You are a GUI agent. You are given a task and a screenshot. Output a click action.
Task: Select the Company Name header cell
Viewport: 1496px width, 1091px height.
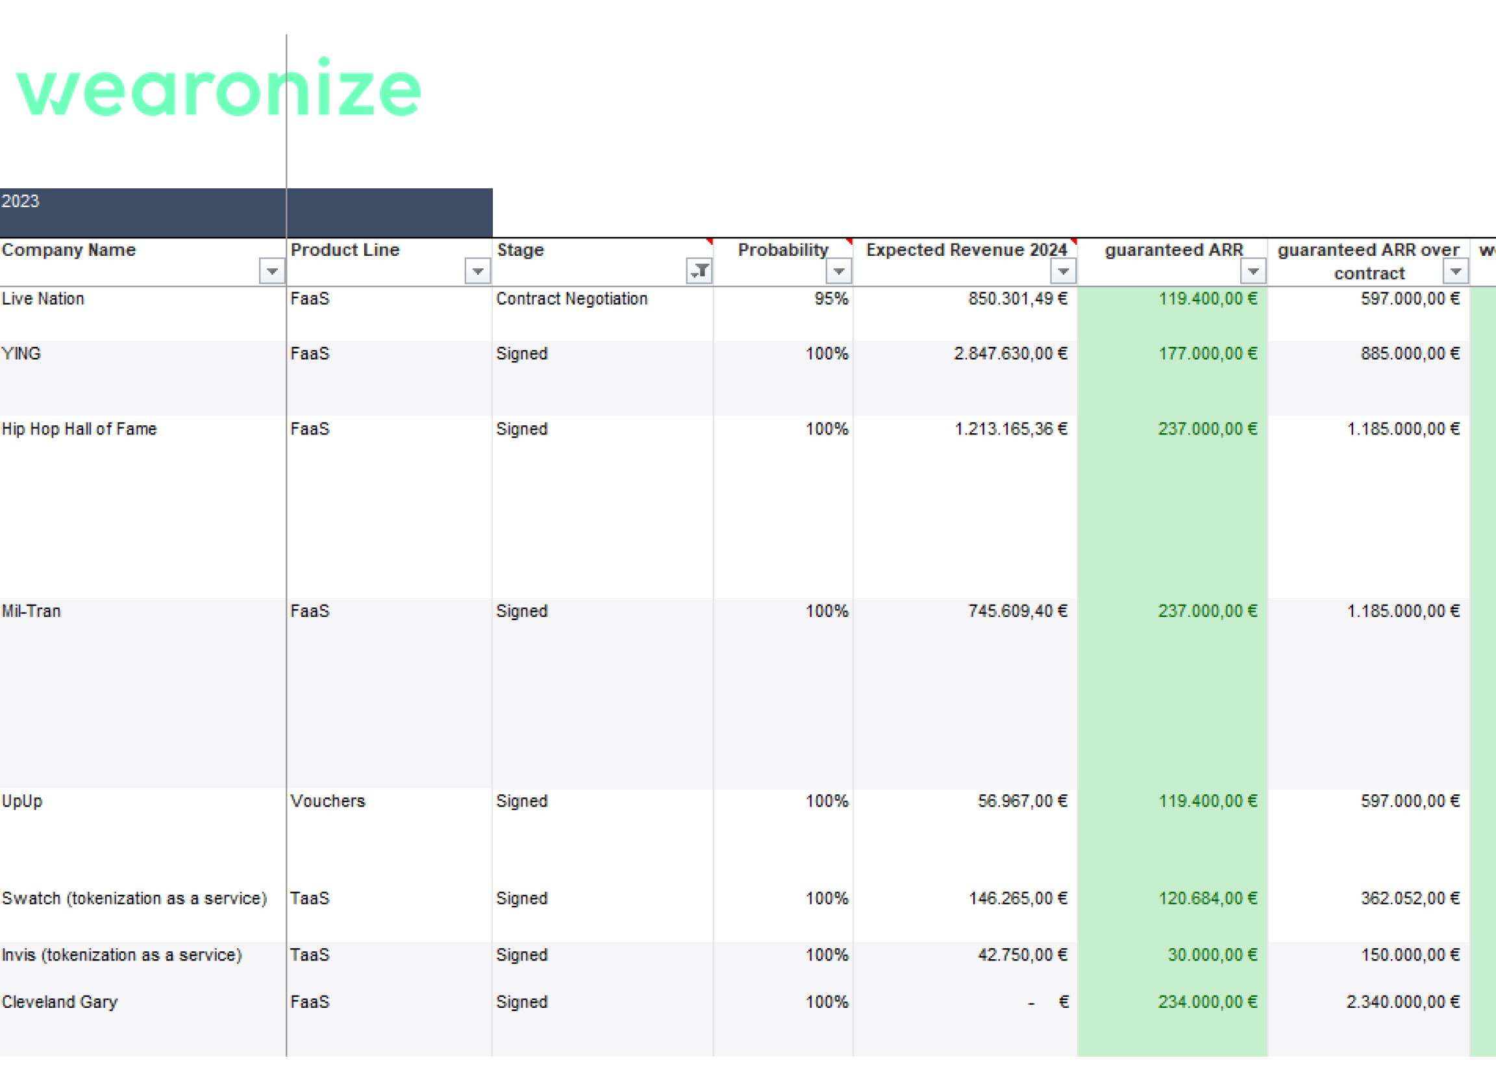[x=143, y=262]
